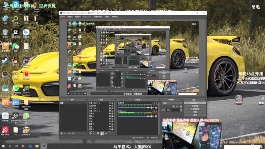Mute 桌面音频 with its speaker icon

click(152, 108)
